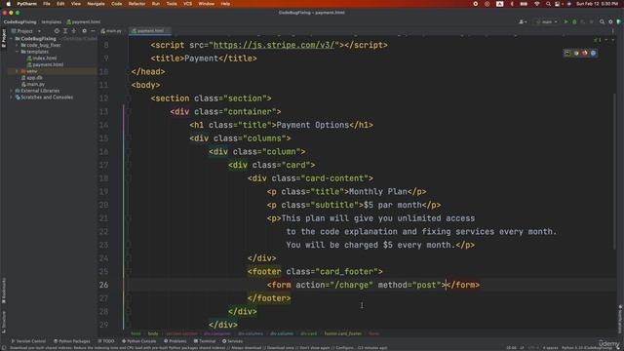The height and width of the screenshot is (351, 624).
Task: Click line number 26 in gutter
Action: click(x=103, y=285)
